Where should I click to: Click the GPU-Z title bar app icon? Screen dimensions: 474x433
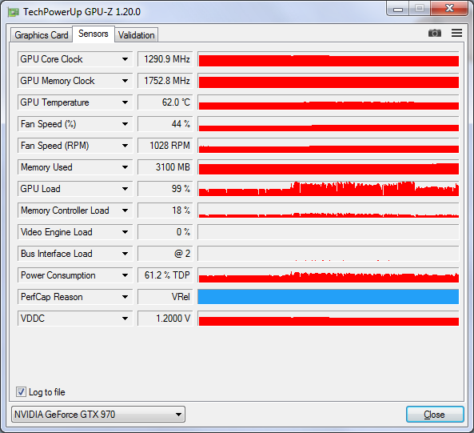pyautogui.click(x=14, y=12)
